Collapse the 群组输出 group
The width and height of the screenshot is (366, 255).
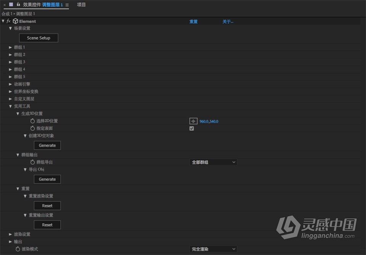[18, 155]
